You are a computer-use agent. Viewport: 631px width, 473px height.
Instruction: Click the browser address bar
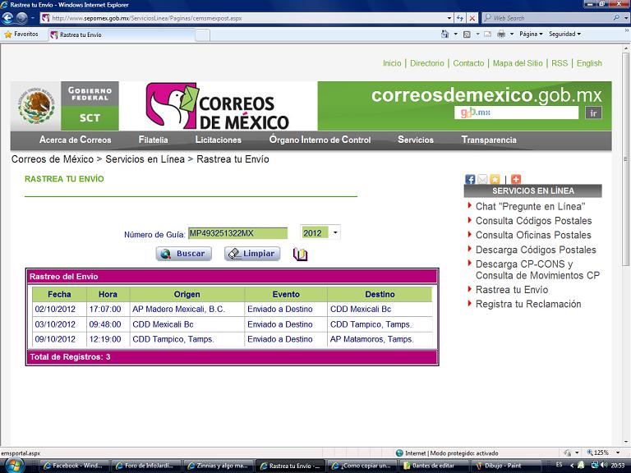coord(243,18)
